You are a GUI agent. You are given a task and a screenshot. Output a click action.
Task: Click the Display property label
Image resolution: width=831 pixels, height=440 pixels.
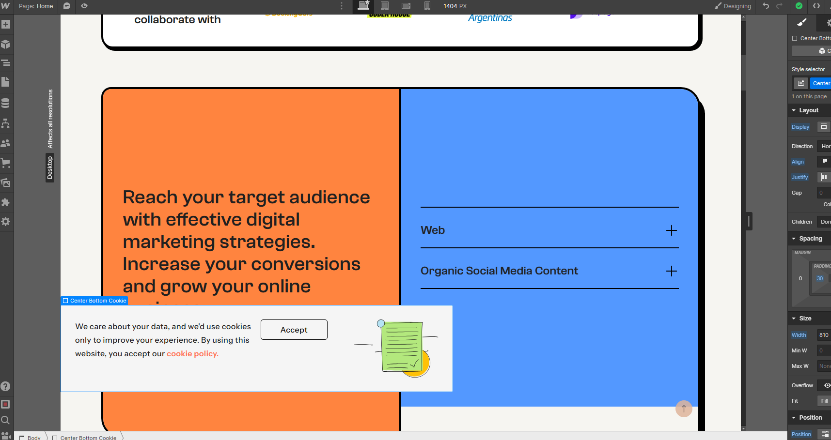[800, 127]
